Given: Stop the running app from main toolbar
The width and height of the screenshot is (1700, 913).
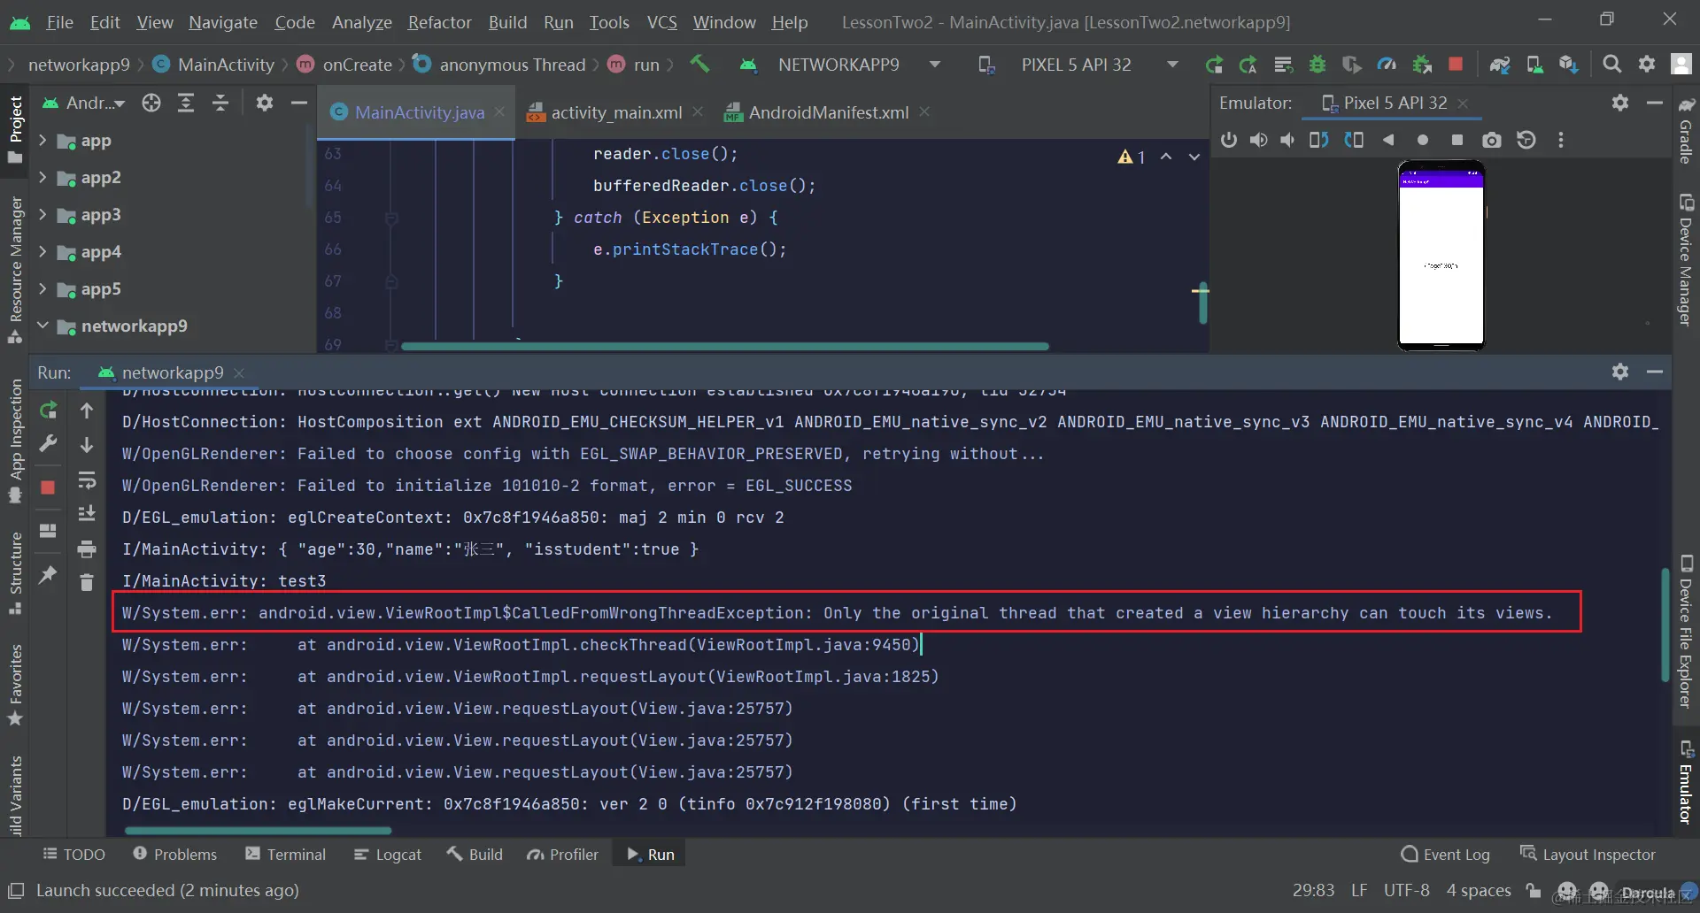Looking at the screenshot, I should [x=1455, y=64].
